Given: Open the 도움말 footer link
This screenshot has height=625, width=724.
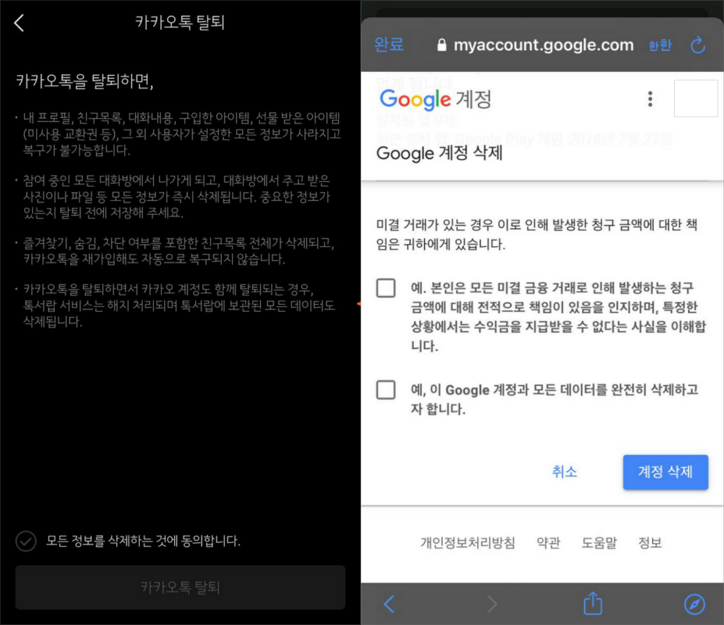Looking at the screenshot, I should 599,542.
